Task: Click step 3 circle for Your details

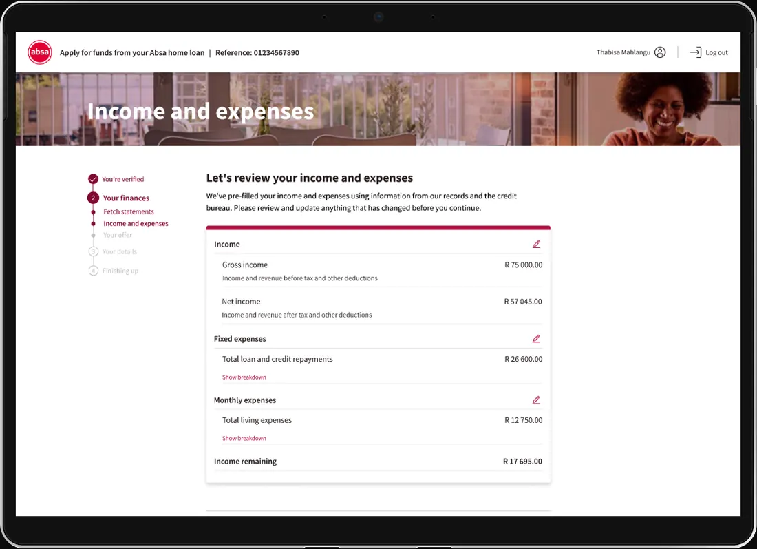Action: (x=93, y=251)
